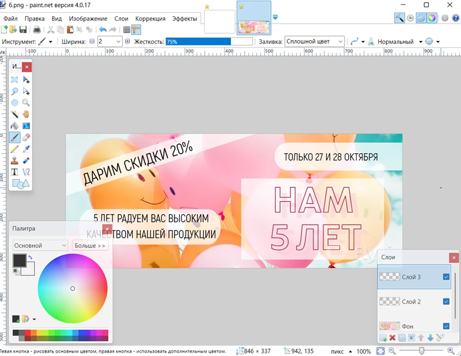The image size is (461, 356).
Task: Select the Ellipse Select tool
Action: click(14, 102)
